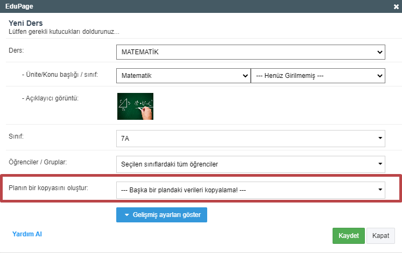402x253 pixels.
Task: Open the "Henüz Girilmemiş" dropdown
Action: [x=318, y=76]
